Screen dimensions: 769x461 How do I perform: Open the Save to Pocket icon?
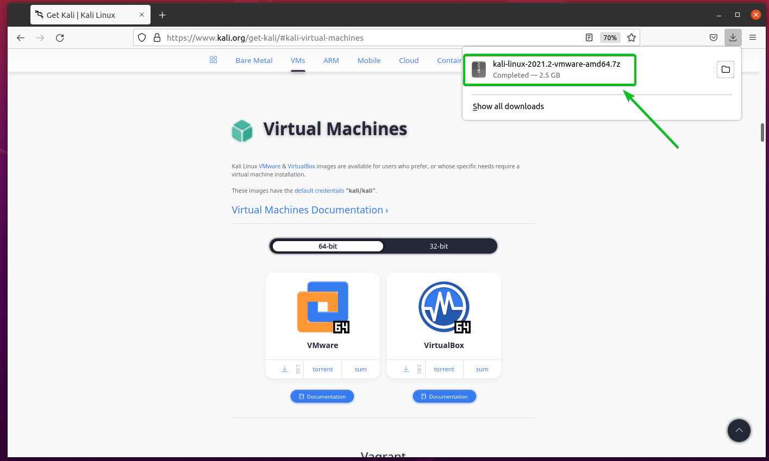[714, 37]
